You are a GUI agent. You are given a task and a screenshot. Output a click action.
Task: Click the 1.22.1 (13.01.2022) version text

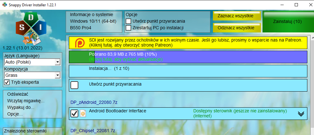(22, 48)
